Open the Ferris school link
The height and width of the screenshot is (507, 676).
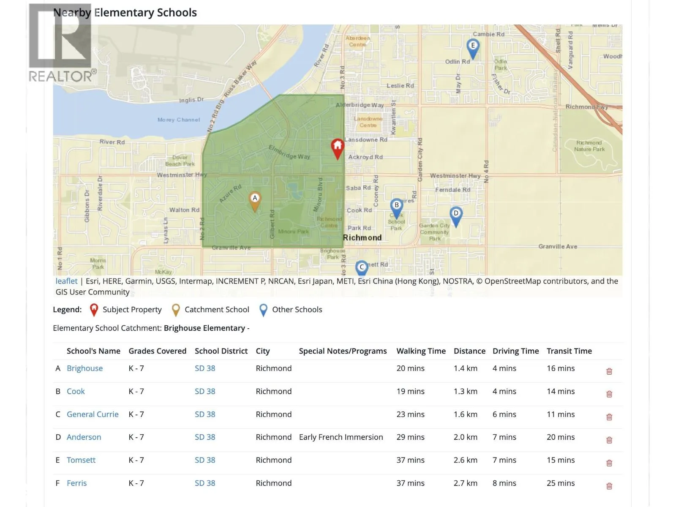tap(76, 483)
